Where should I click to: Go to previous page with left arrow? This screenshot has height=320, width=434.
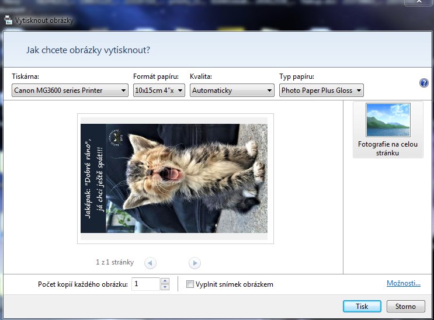tap(150, 263)
